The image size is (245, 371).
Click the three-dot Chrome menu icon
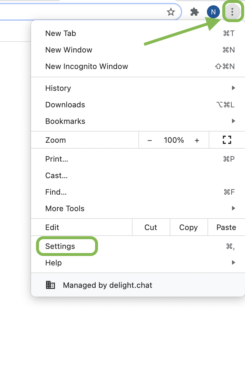coord(232,12)
